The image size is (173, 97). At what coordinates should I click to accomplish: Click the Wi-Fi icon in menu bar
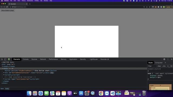(x=148, y=1)
